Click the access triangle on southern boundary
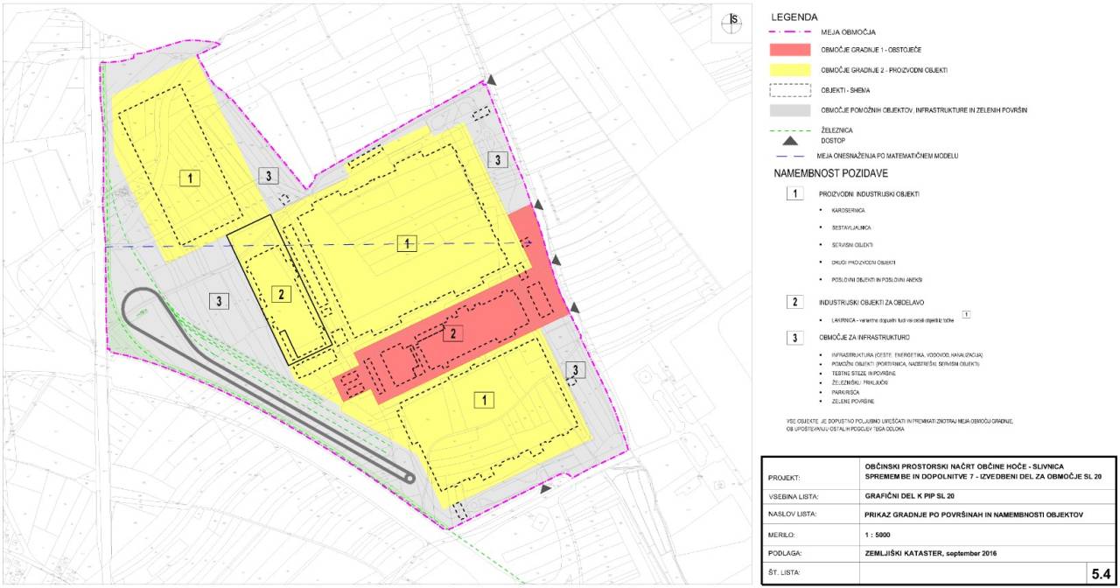 (x=546, y=489)
